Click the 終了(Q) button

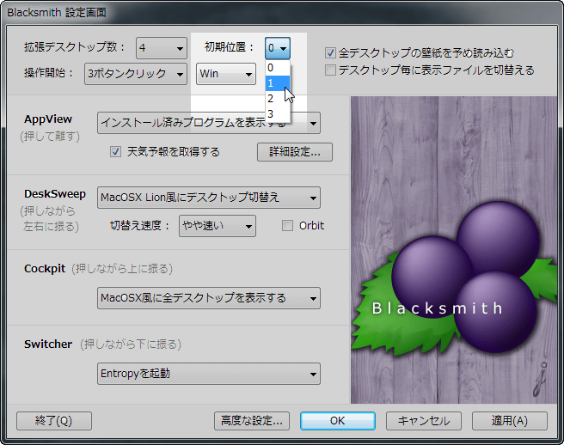click(54, 421)
